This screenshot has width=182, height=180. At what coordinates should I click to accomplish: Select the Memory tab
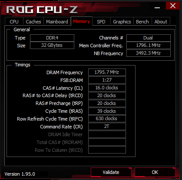[82, 21]
